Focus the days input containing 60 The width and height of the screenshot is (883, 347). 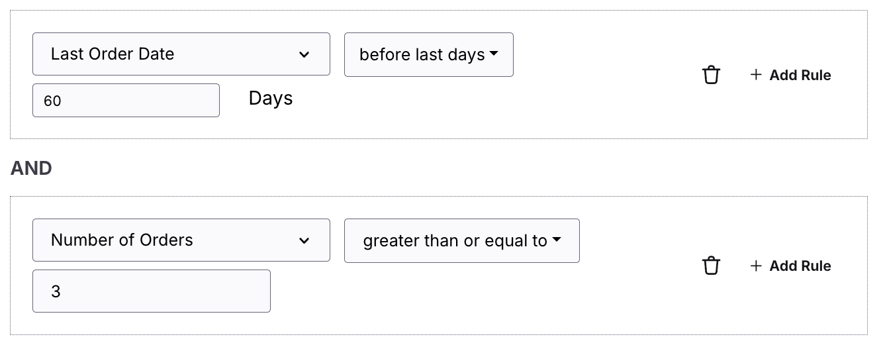click(126, 100)
